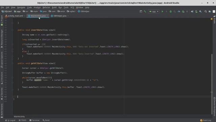Open the VCS menu
216x122 pixels.
tap(72, 7)
